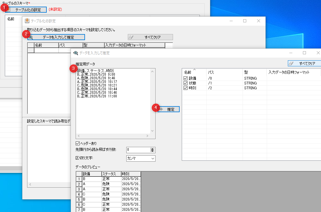This screenshot has width=321, height=212.
Task: Click パス column header in inference results
Action: 224,72
